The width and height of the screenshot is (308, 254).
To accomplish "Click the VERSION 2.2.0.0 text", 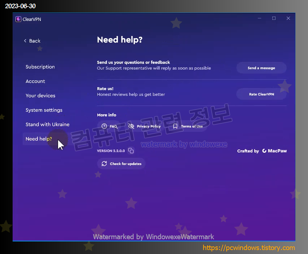I will click(x=111, y=151).
